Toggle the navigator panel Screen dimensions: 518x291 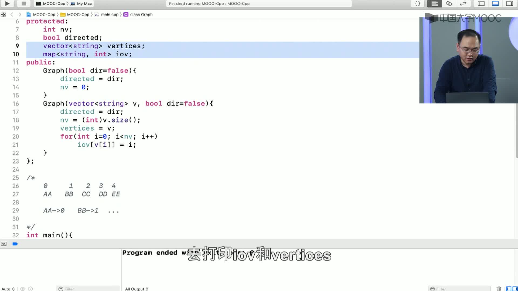(481, 4)
